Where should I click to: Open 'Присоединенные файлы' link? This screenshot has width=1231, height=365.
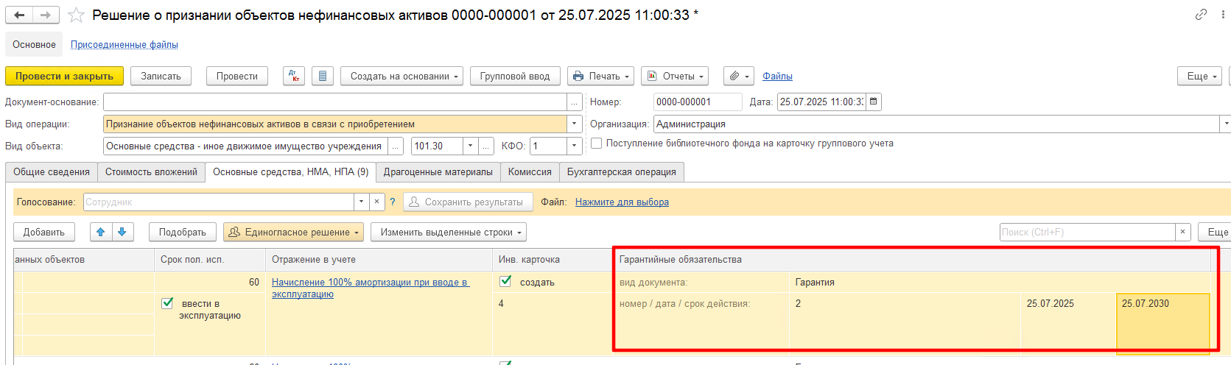point(124,45)
